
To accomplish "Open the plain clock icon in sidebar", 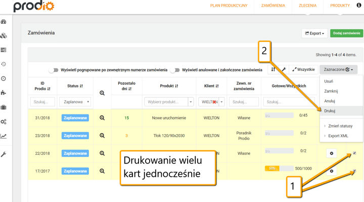I will (x=4, y=78).
